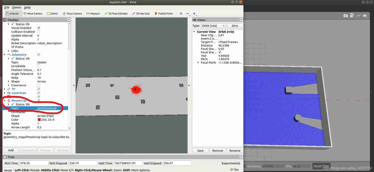Select the 2D Nav Goal tool
The width and height of the screenshot is (374, 172).
[141, 13]
